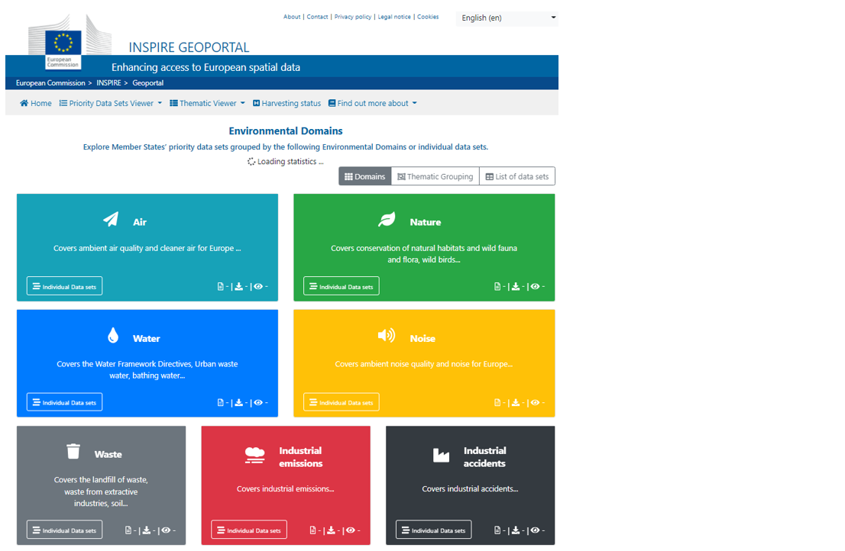Open the Harvesting status link
The height and width of the screenshot is (551, 845).
coord(287,103)
